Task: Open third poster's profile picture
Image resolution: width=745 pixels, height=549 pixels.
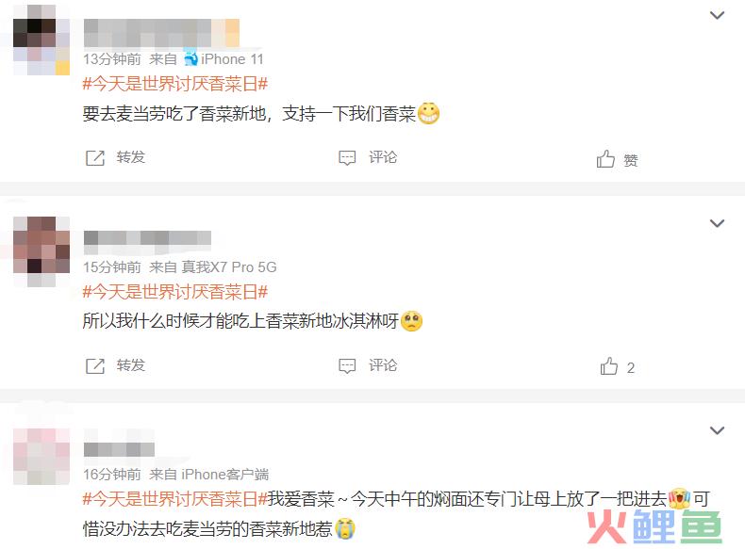Action: pos(41,457)
